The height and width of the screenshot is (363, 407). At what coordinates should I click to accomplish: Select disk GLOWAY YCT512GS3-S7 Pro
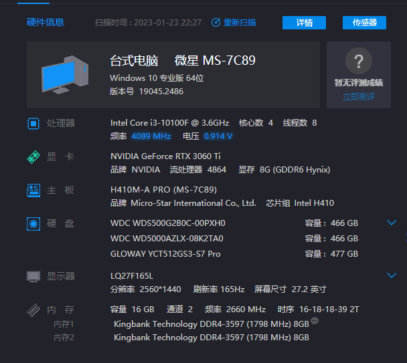[x=165, y=253]
